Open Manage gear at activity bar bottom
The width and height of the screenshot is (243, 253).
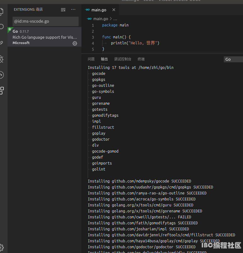tap(2, 247)
